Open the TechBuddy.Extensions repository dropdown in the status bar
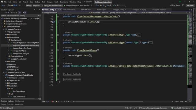 (181, 108)
